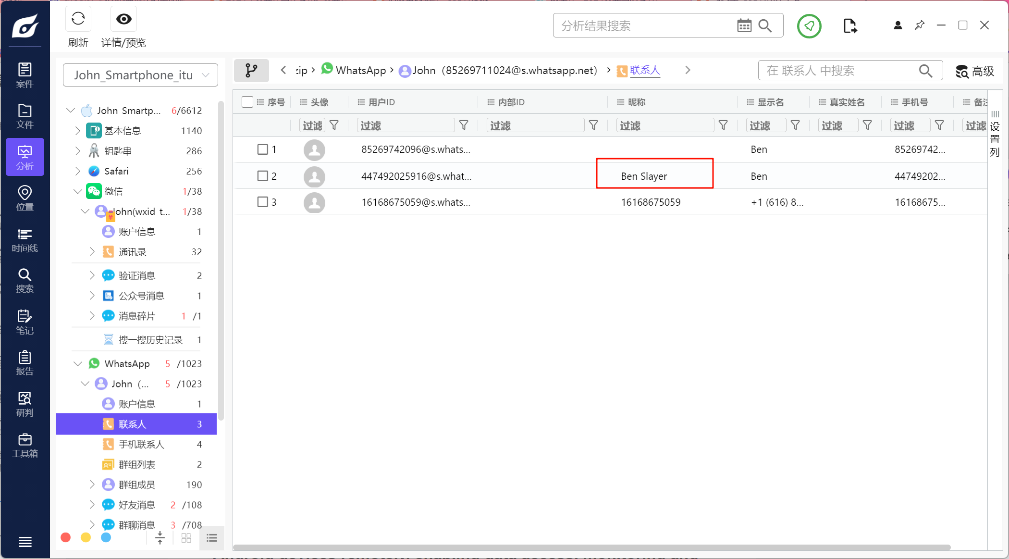Select 群组列表 in the tree
This screenshot has width=1009, height=559.
click(x=137, y=465)
